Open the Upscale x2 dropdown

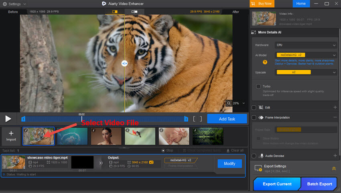click(x=306, y=72)
